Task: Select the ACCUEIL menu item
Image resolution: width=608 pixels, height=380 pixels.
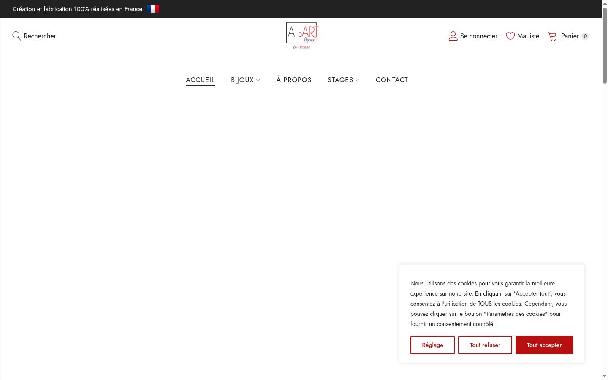Action: pos(200,80)
